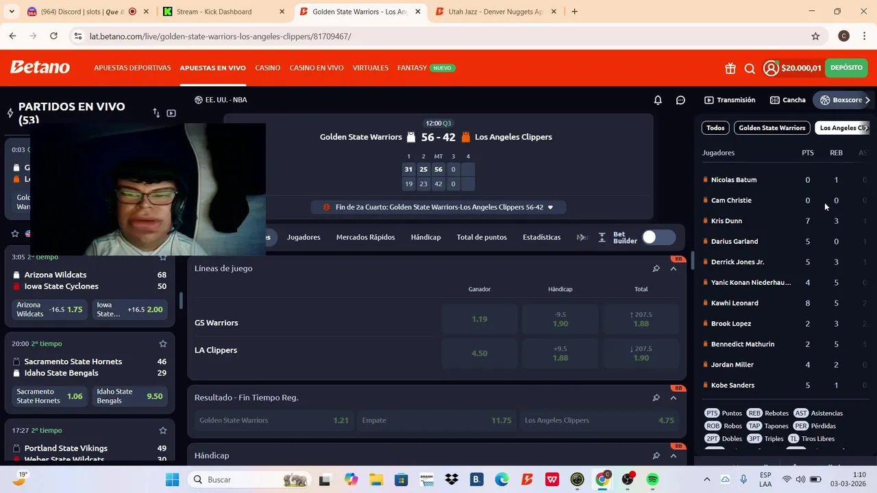Open a new Chrome tab
Viewport: 877px width, 493px height.
[x=574, y=12]
